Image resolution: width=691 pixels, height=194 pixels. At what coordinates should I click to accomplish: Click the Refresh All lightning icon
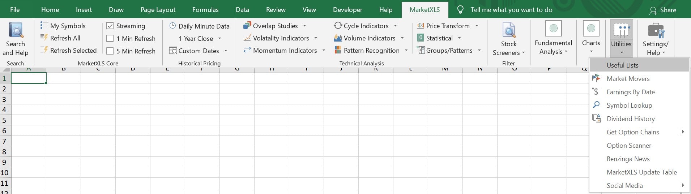(44, 38)
